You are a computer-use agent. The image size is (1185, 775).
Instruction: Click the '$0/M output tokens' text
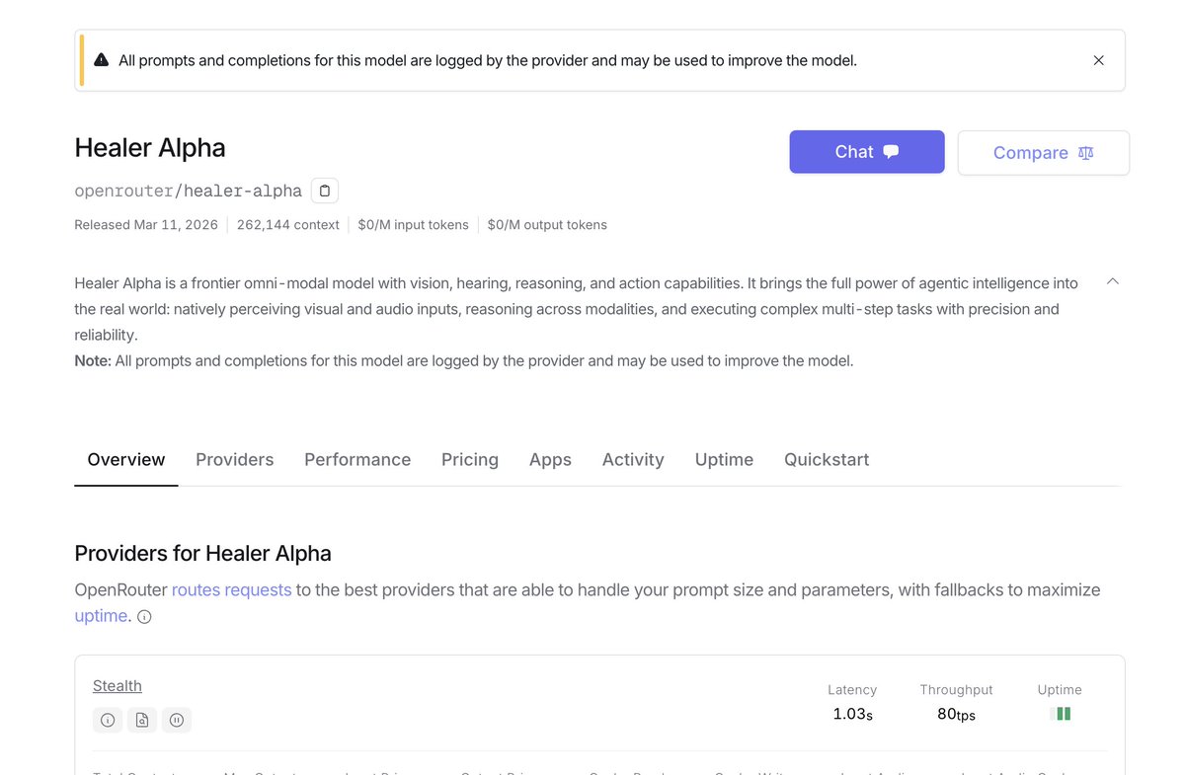pos(547,225)
